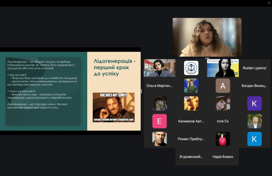Click avatar of man in suit outdoors
Screen dimensions: 272x176
(x=254, y=121)
